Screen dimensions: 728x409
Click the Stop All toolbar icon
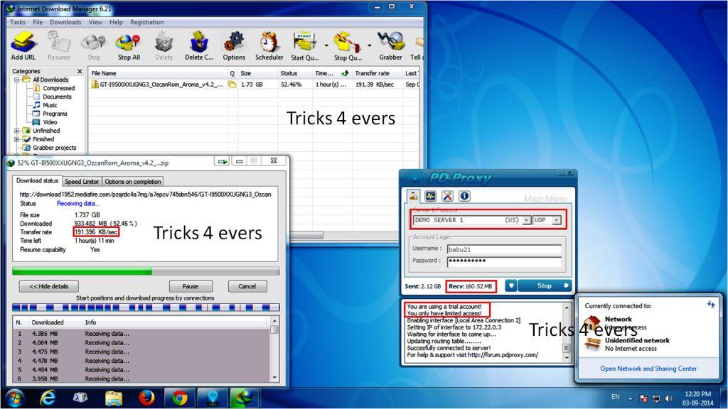(129, 45)
